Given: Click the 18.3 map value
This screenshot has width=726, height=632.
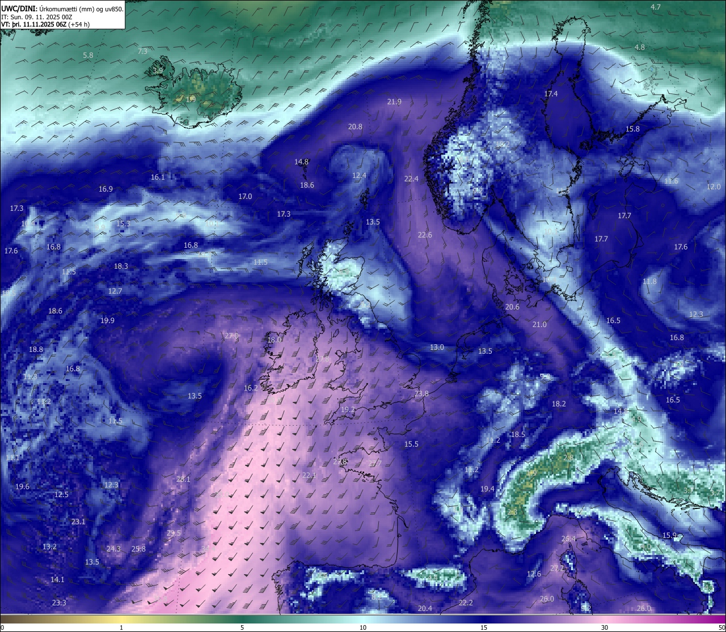Looking at the screenshot, I should click(x=121, y=266).
